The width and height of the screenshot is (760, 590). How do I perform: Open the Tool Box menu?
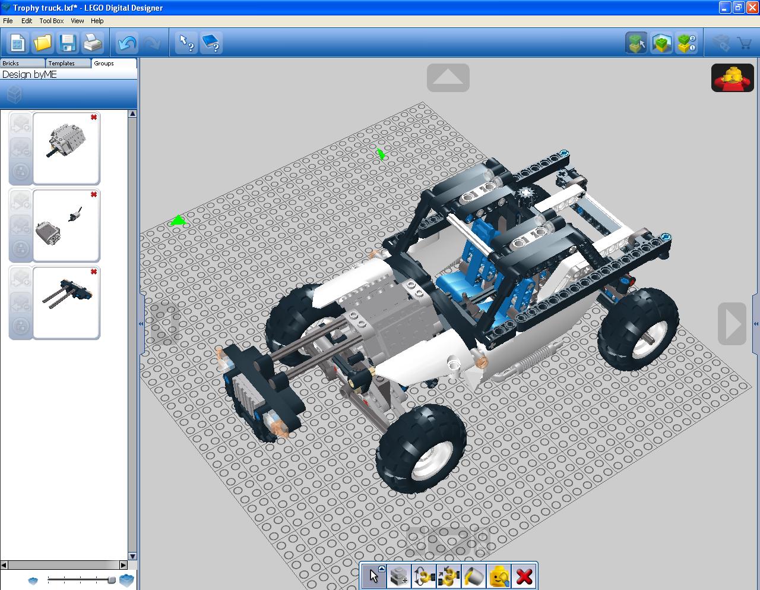[52, 21]
